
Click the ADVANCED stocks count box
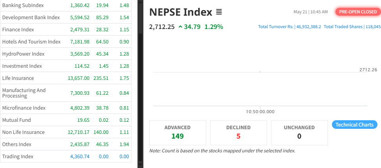[x=178, y=132]
